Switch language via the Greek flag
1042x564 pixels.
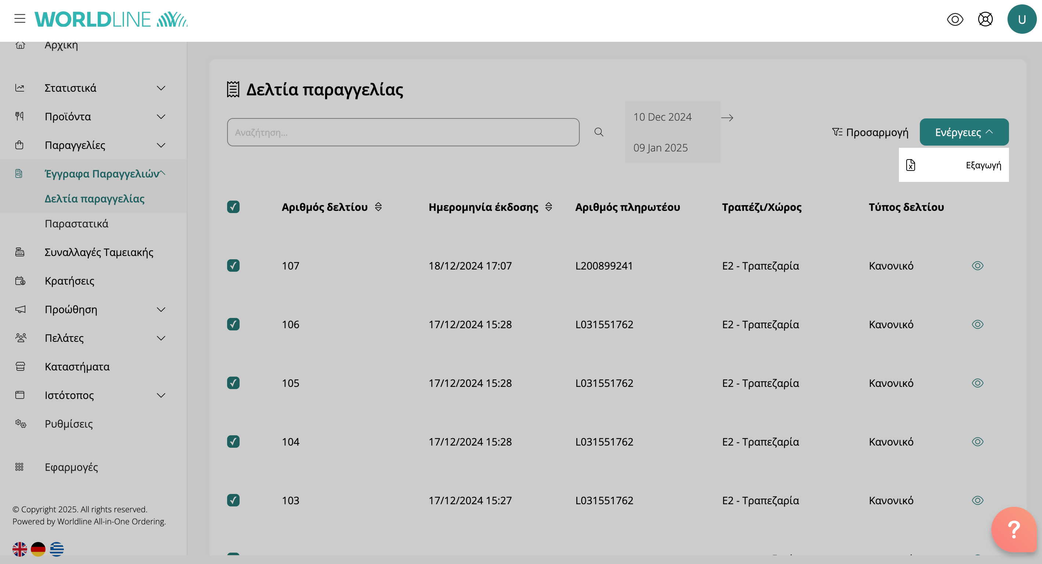[57, 549]
